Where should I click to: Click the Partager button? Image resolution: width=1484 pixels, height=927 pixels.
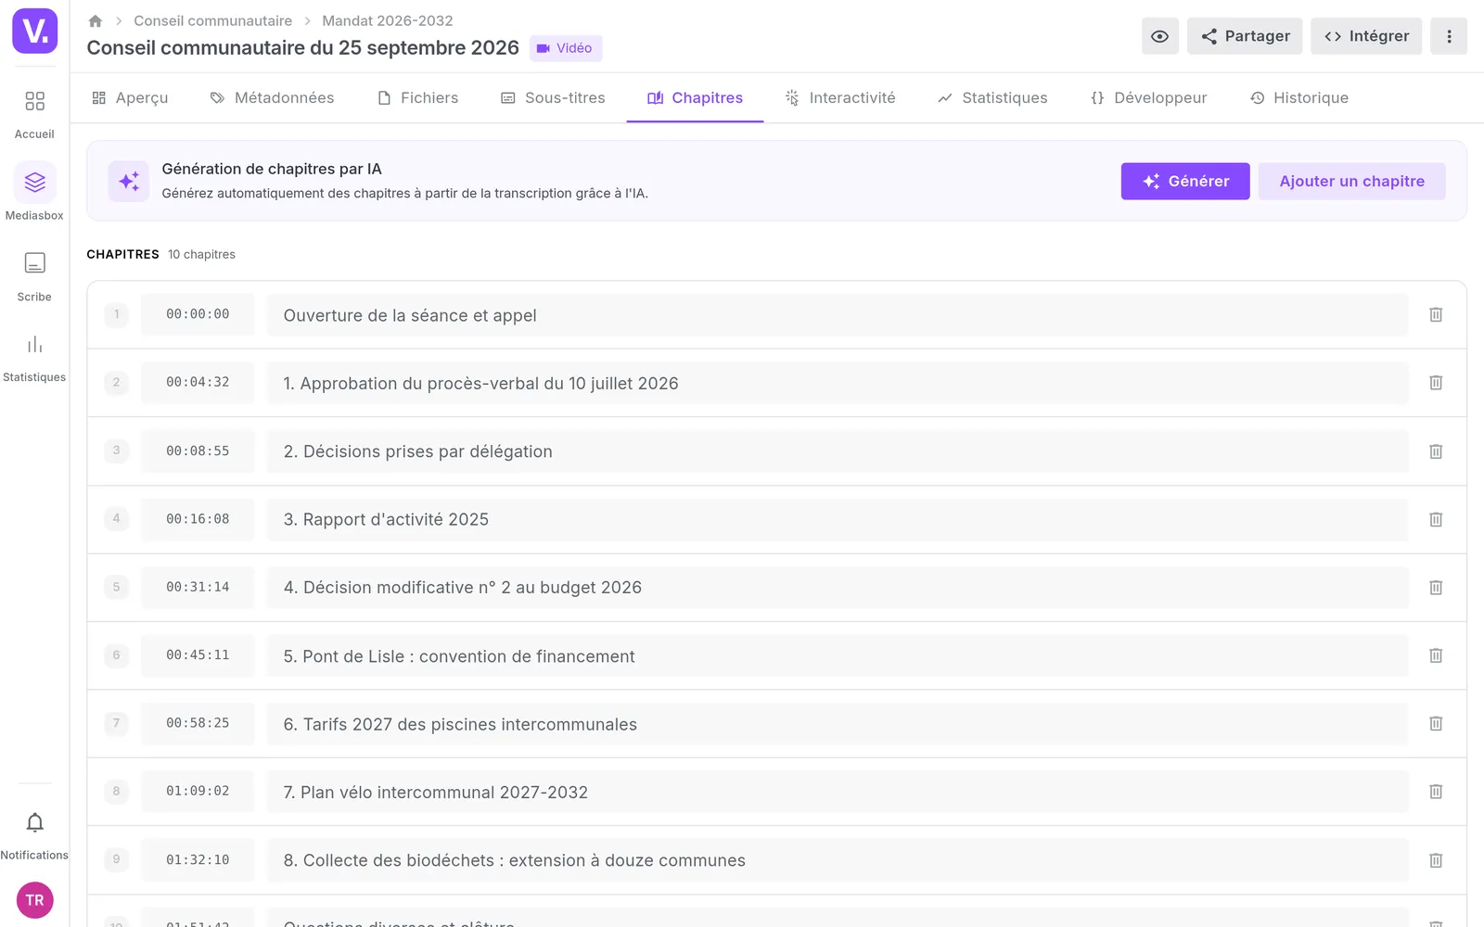(1245, 36)
